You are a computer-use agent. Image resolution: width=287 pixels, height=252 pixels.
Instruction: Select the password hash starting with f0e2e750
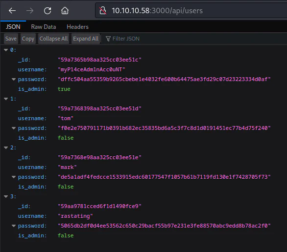pos(164,128)
